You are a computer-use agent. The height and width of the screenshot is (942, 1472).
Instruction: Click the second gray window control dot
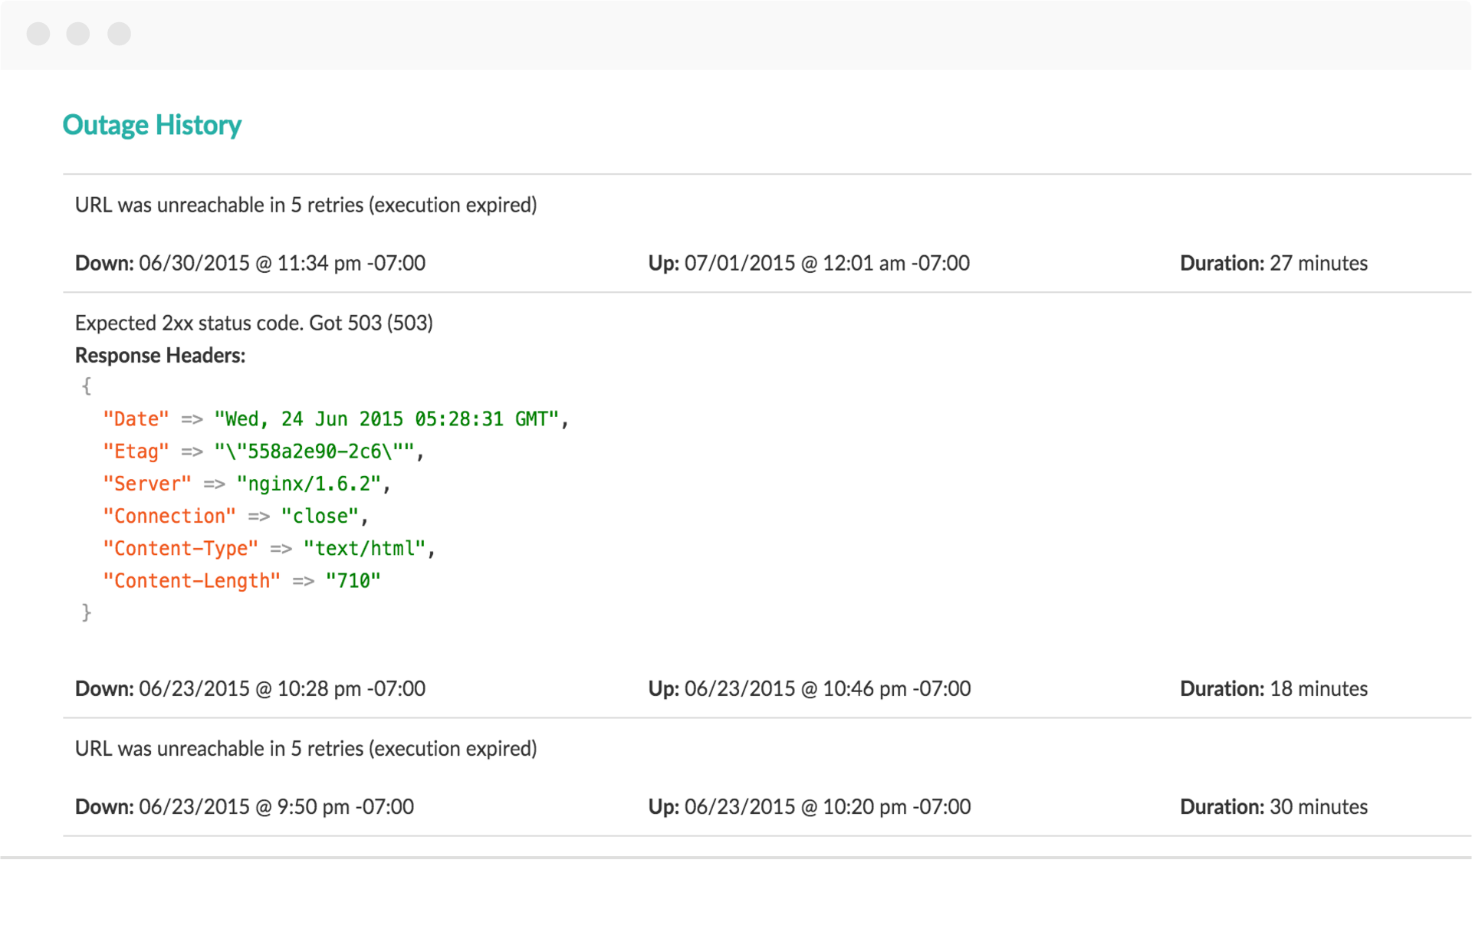78,34
